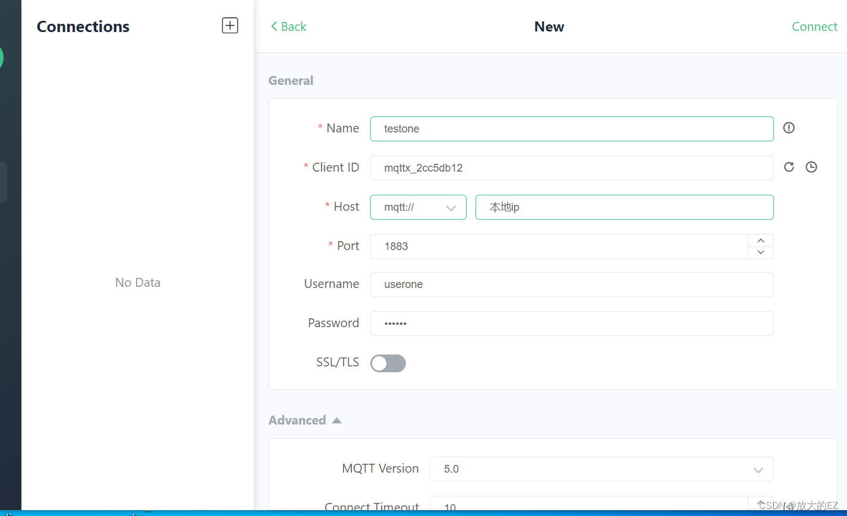Screen dimensions: 847x516
Task: Click the green circle icon in the left sidebar
Action: 1,57
